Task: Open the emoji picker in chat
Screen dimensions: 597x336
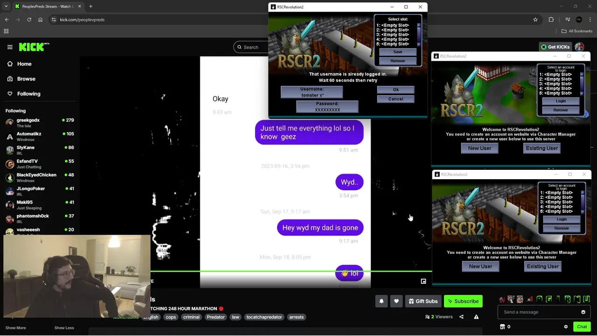Action: (583, 312)
